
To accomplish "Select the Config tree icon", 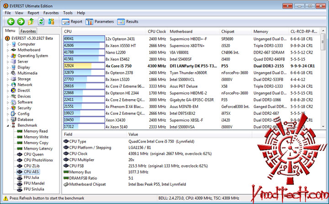I will click(x=14, y=113).
